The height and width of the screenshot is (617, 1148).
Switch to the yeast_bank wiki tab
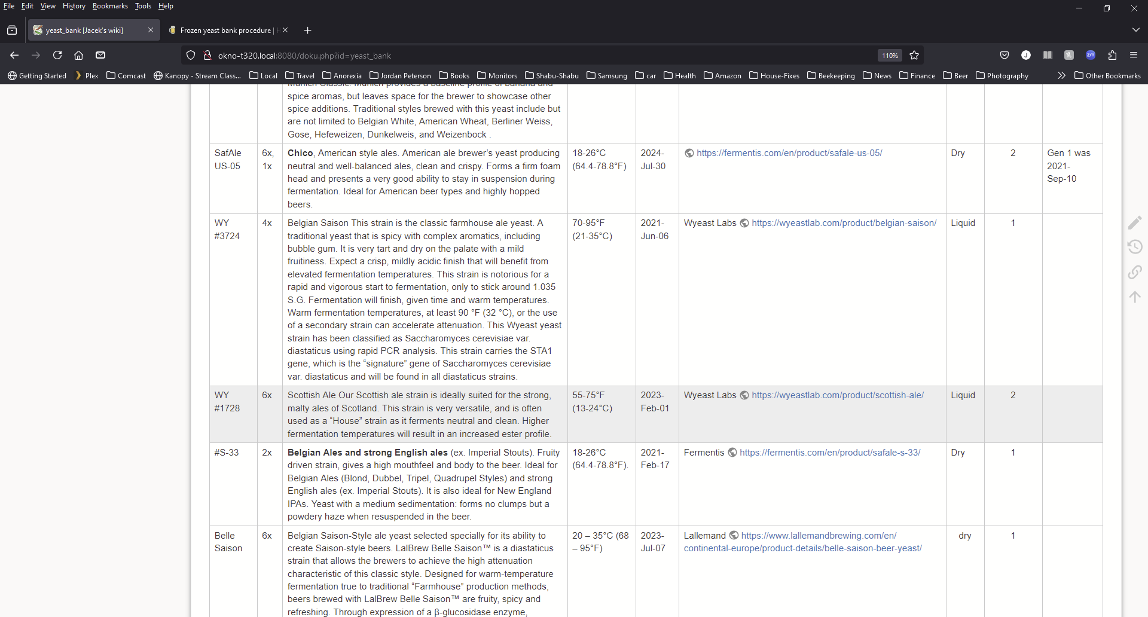coord(94,30)
